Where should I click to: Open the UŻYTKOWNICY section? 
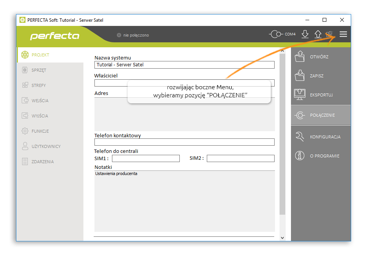(50, 146)
